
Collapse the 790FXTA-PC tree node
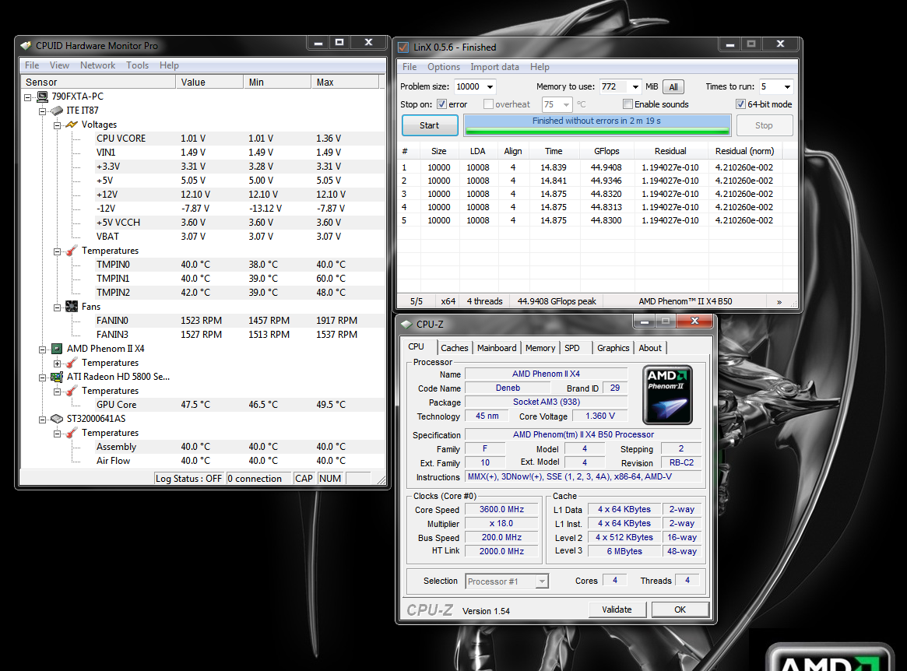(x=28, y=97)
